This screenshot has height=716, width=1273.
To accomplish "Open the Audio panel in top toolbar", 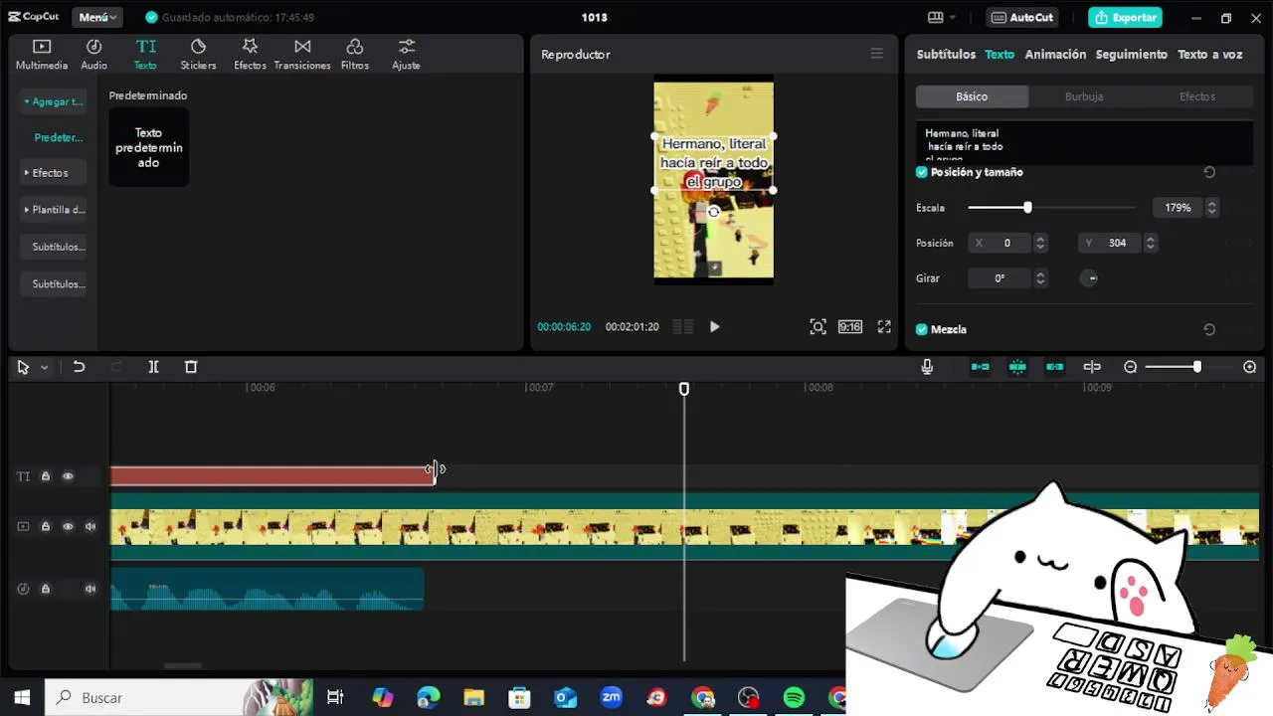I will pyautogui.click(x=93, y=55).
